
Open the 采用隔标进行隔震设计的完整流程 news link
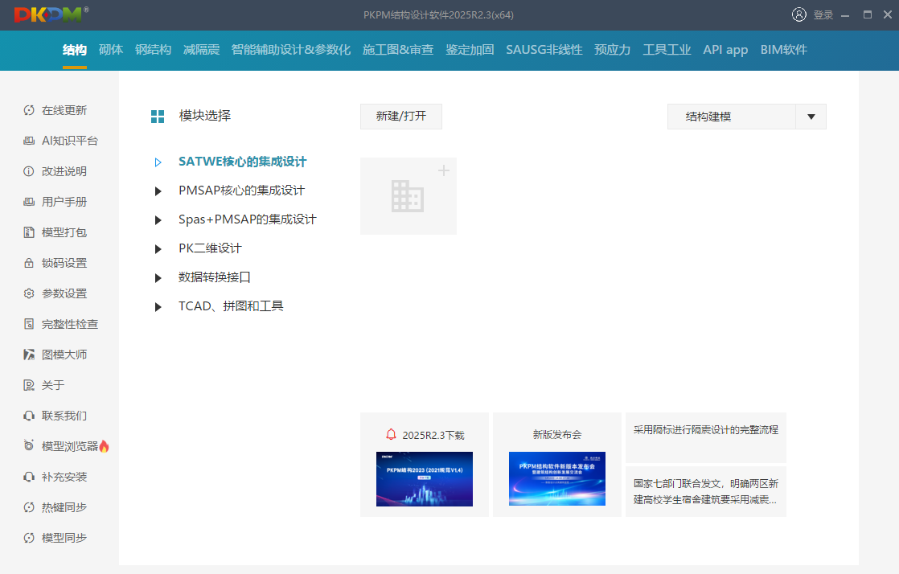705,430
